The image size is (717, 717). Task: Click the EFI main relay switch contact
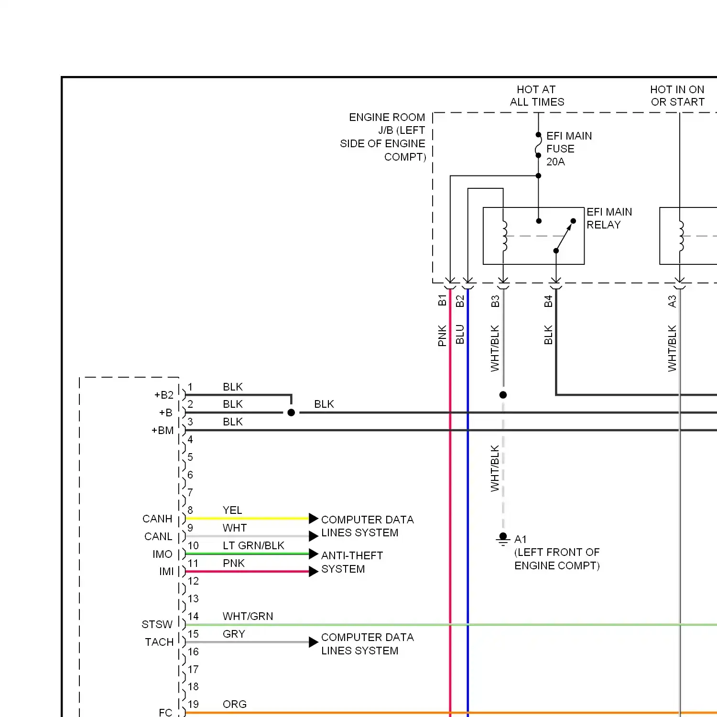[565, 236]
